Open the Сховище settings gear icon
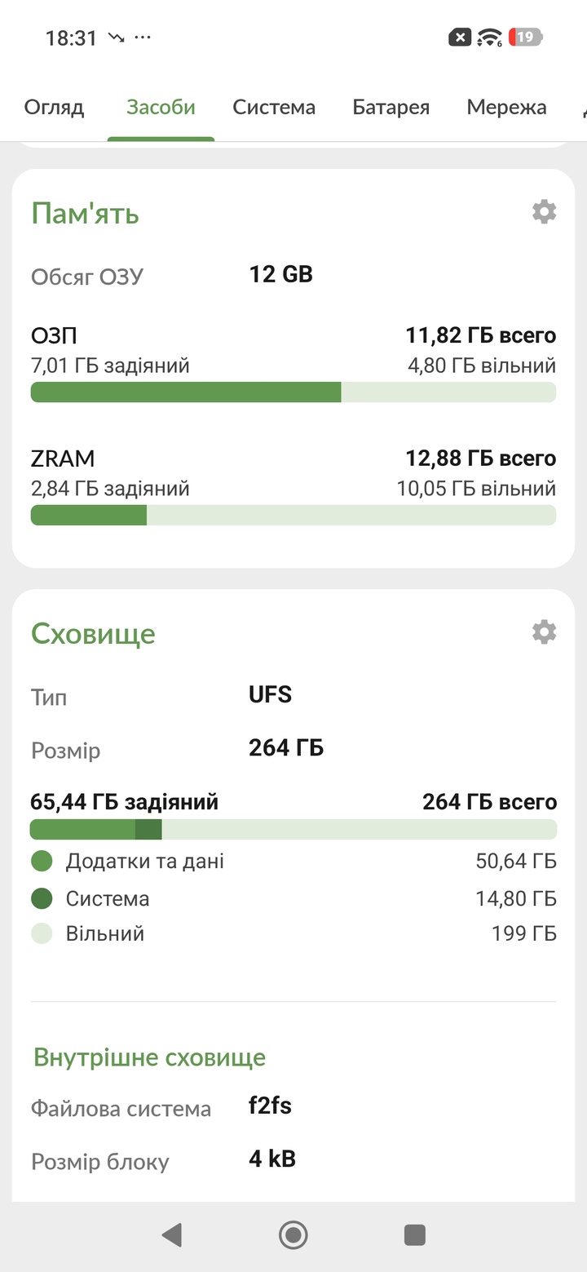 click(x=544, y=632)
